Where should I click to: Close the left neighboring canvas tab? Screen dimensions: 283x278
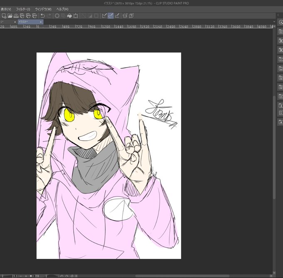[15, 22]
